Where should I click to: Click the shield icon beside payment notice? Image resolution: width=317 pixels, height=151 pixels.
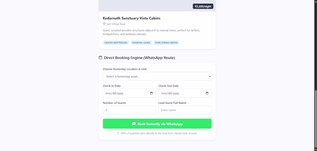[118, 133]
